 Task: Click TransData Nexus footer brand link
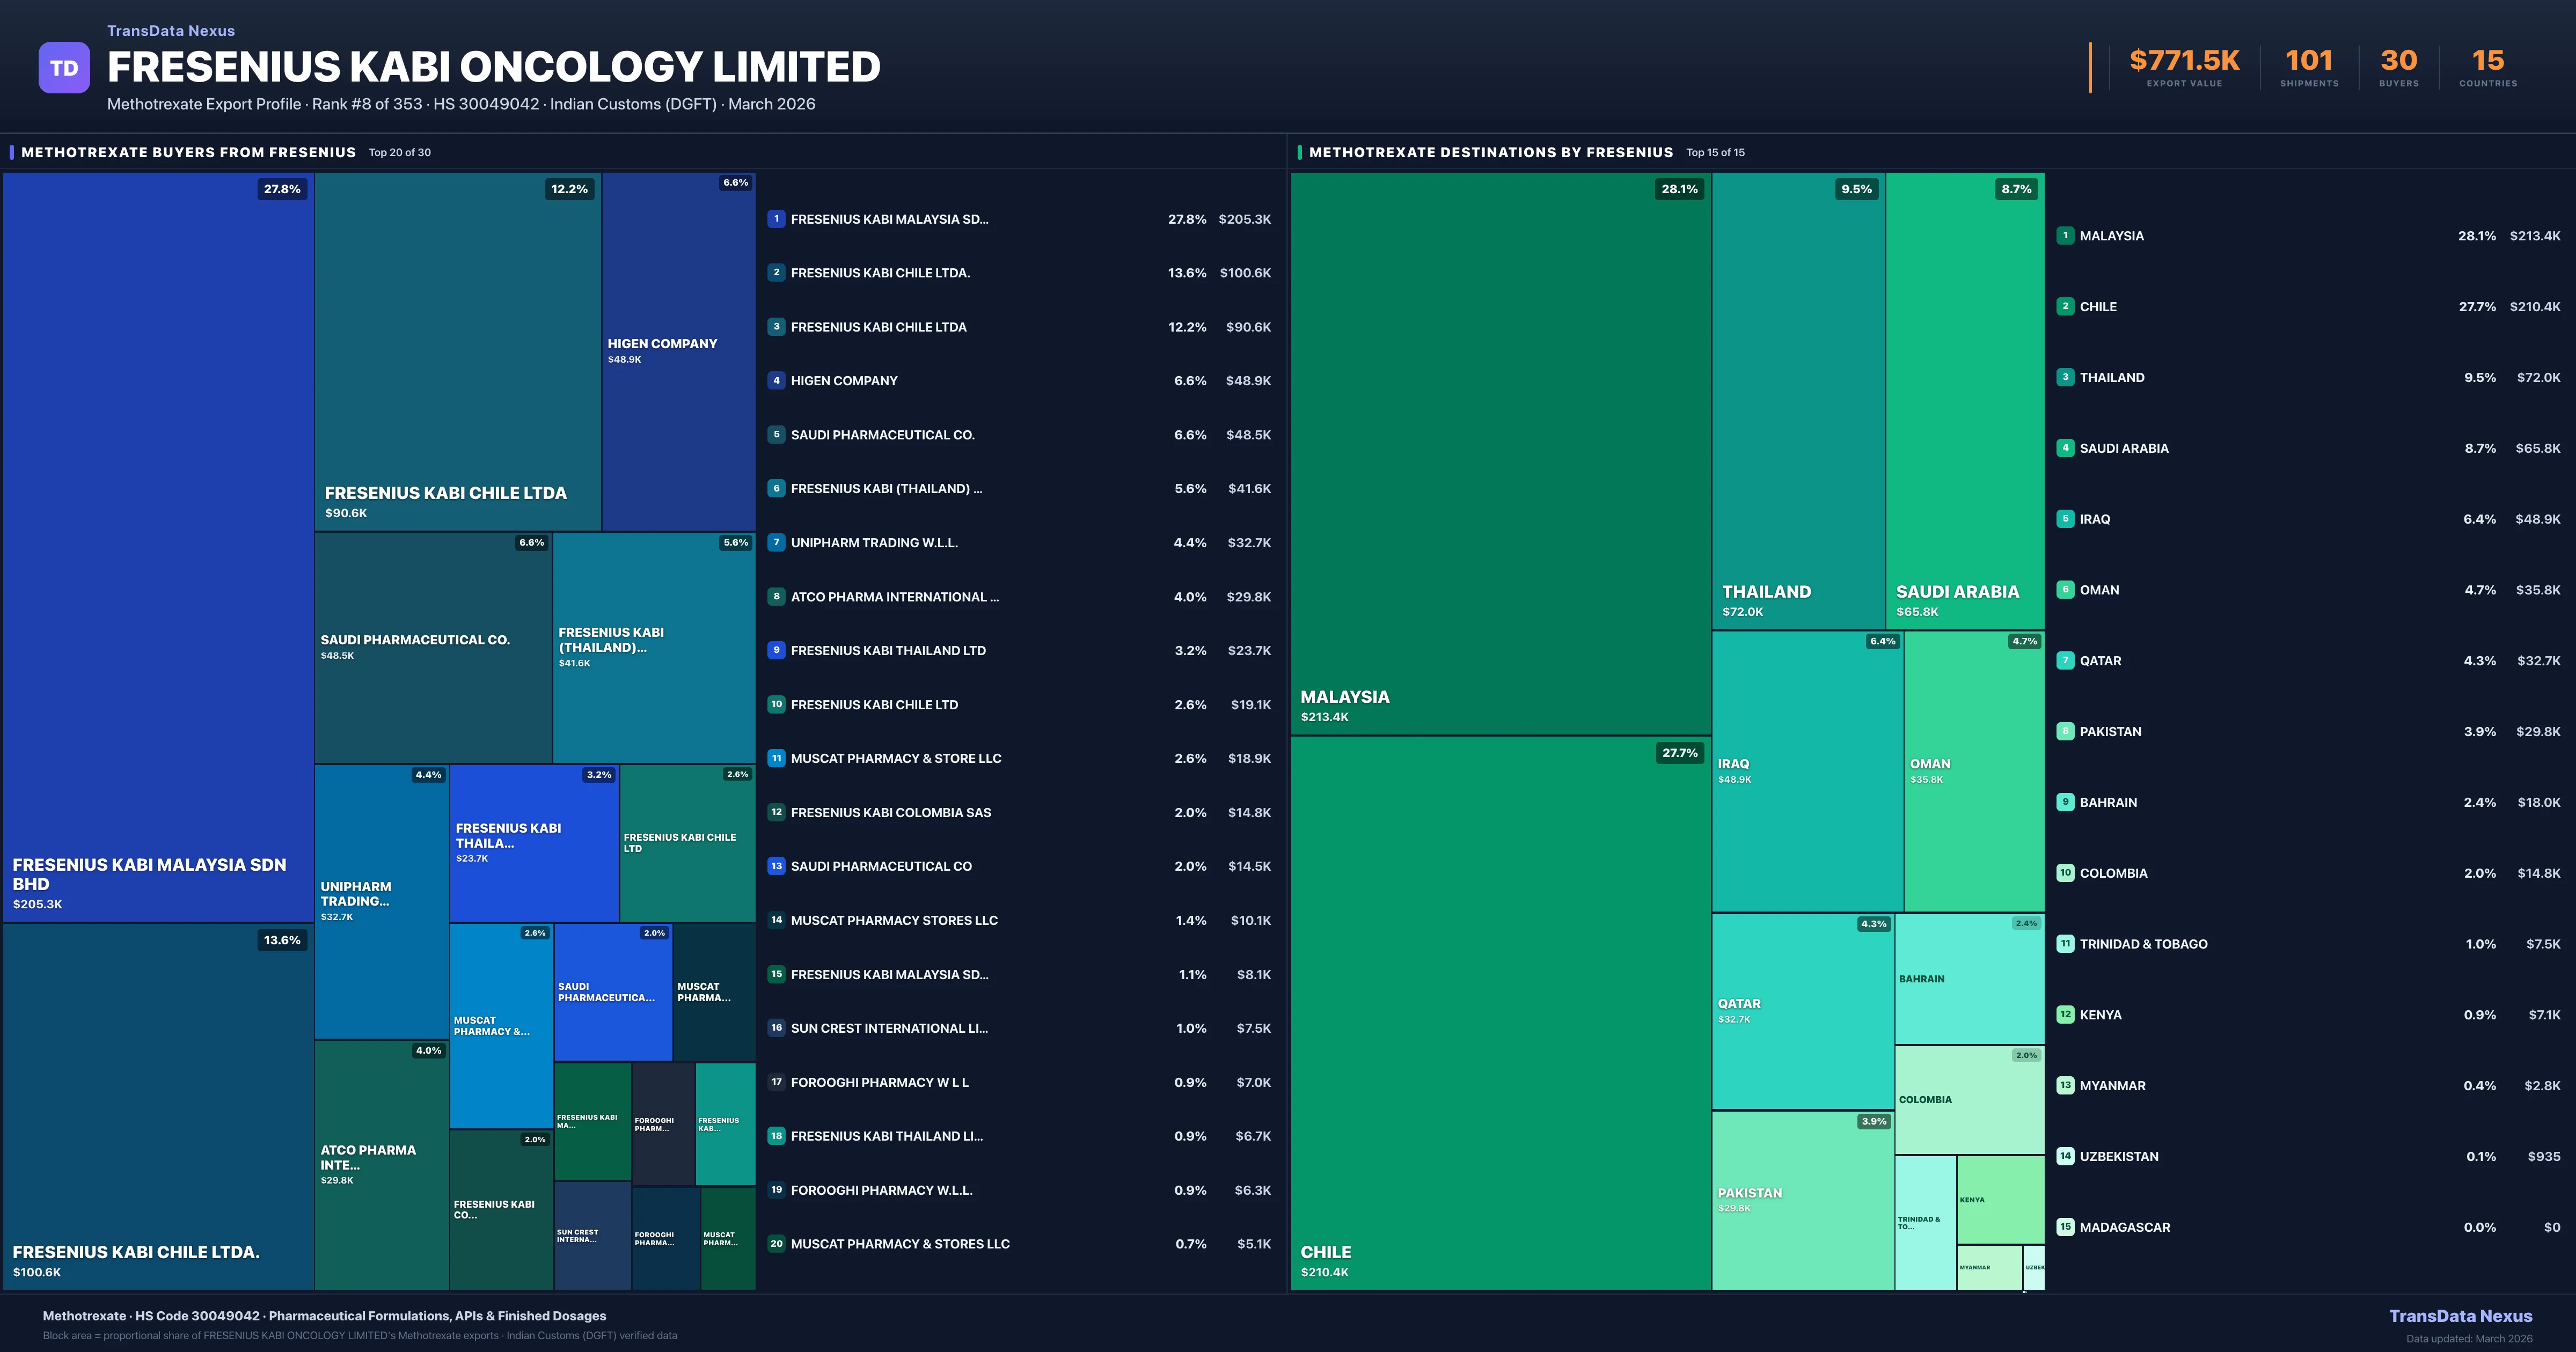(2460, 1316)
